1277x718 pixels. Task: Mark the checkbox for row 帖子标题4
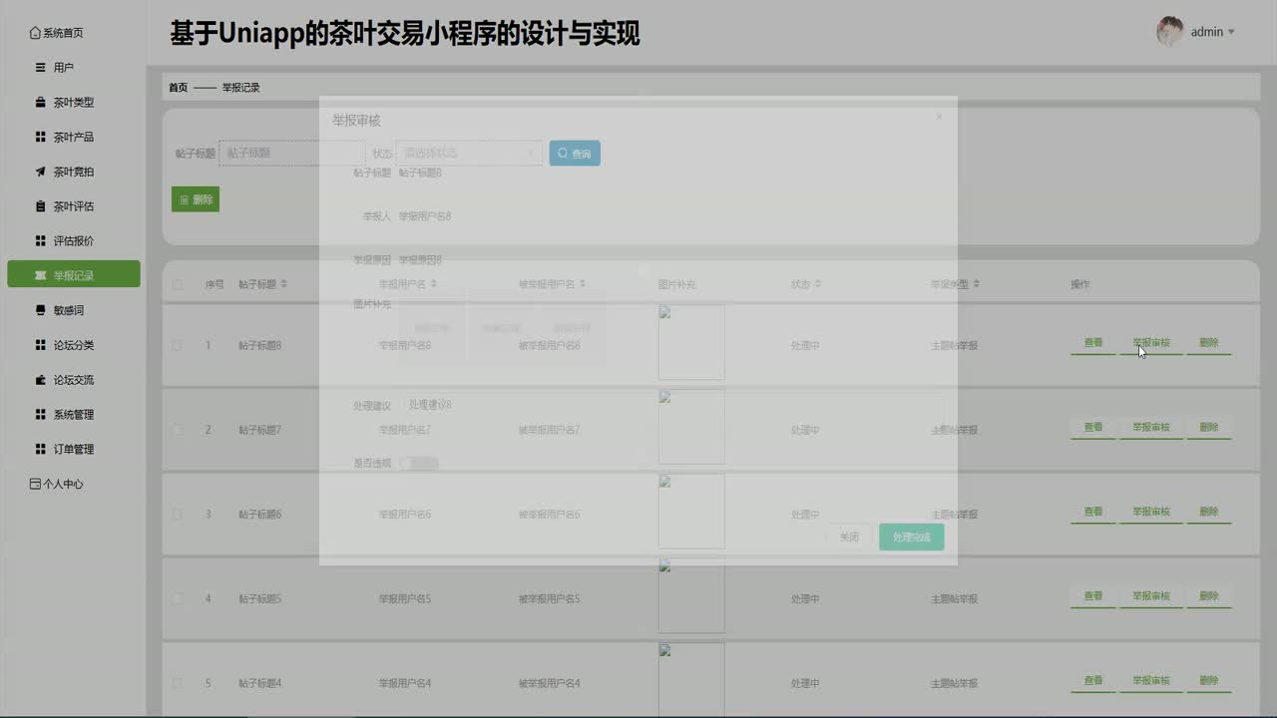tap(178, 683)
